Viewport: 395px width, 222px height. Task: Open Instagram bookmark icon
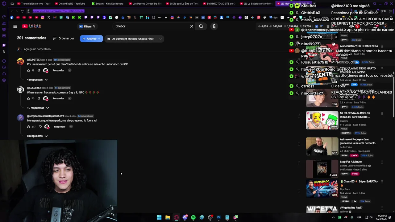[43, 18]
